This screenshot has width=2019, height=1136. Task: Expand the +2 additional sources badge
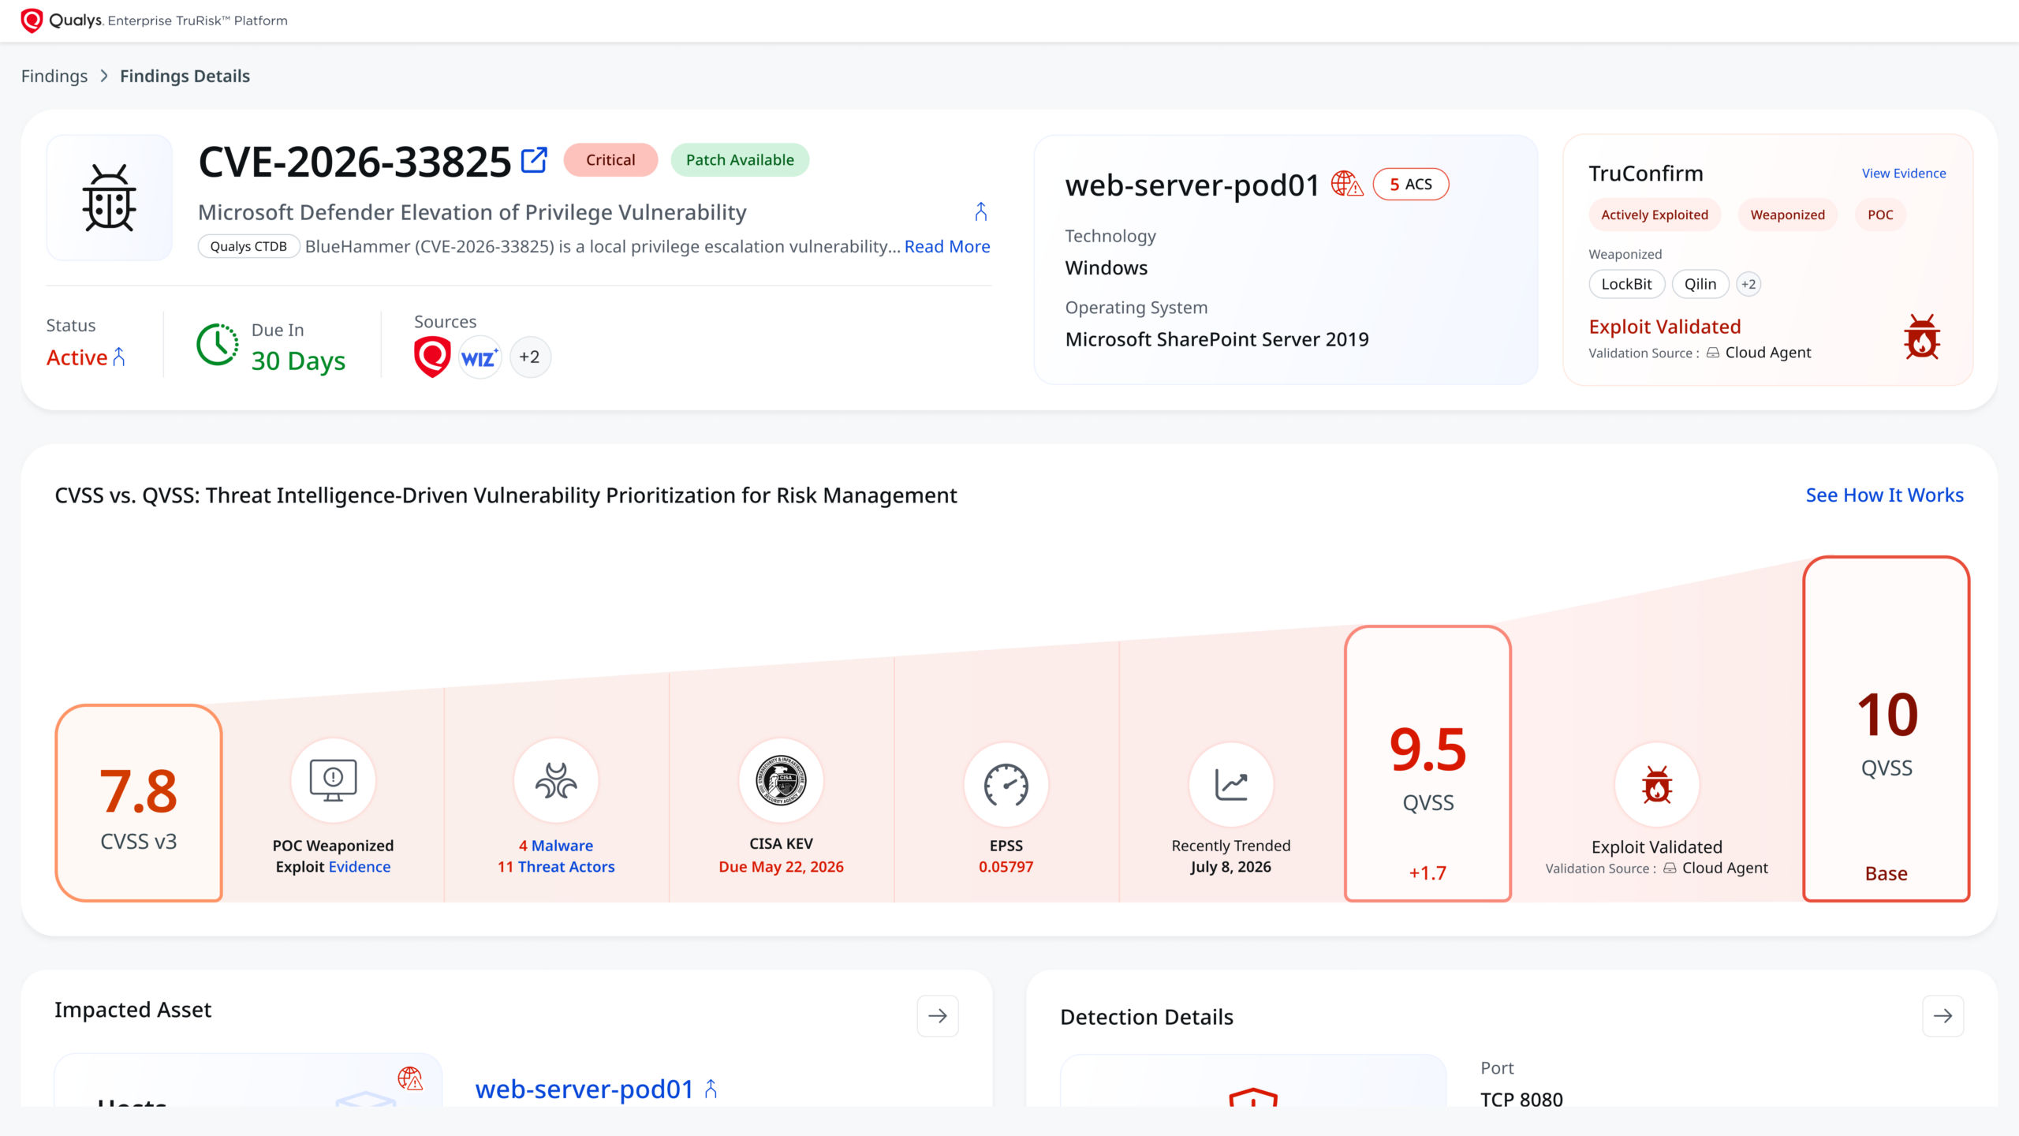[x=530, y=357]
